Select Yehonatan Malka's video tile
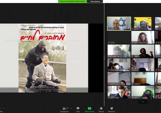Screen dimensions: 161x113 [x=119, y=65]
